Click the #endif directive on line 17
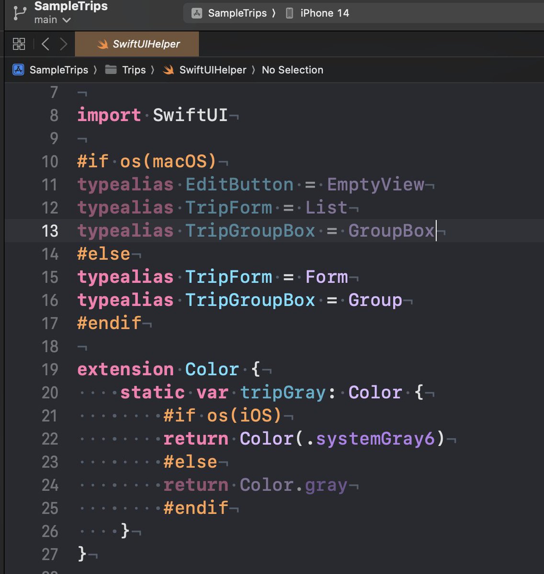Image resolution: width=544 pixels, height=574 pixels. 109,323
